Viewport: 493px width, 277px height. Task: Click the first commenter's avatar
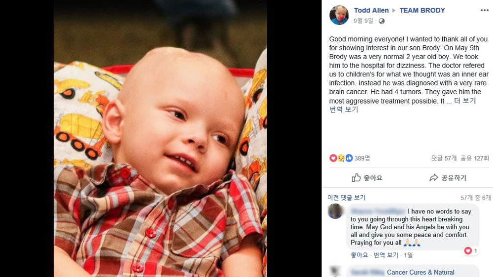point(335,211)
